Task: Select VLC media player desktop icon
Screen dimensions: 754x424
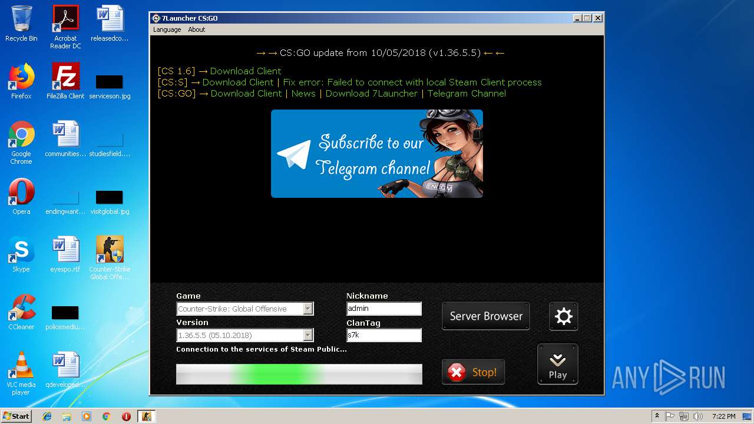Action: pyautogui.click(x=21, y=373)
